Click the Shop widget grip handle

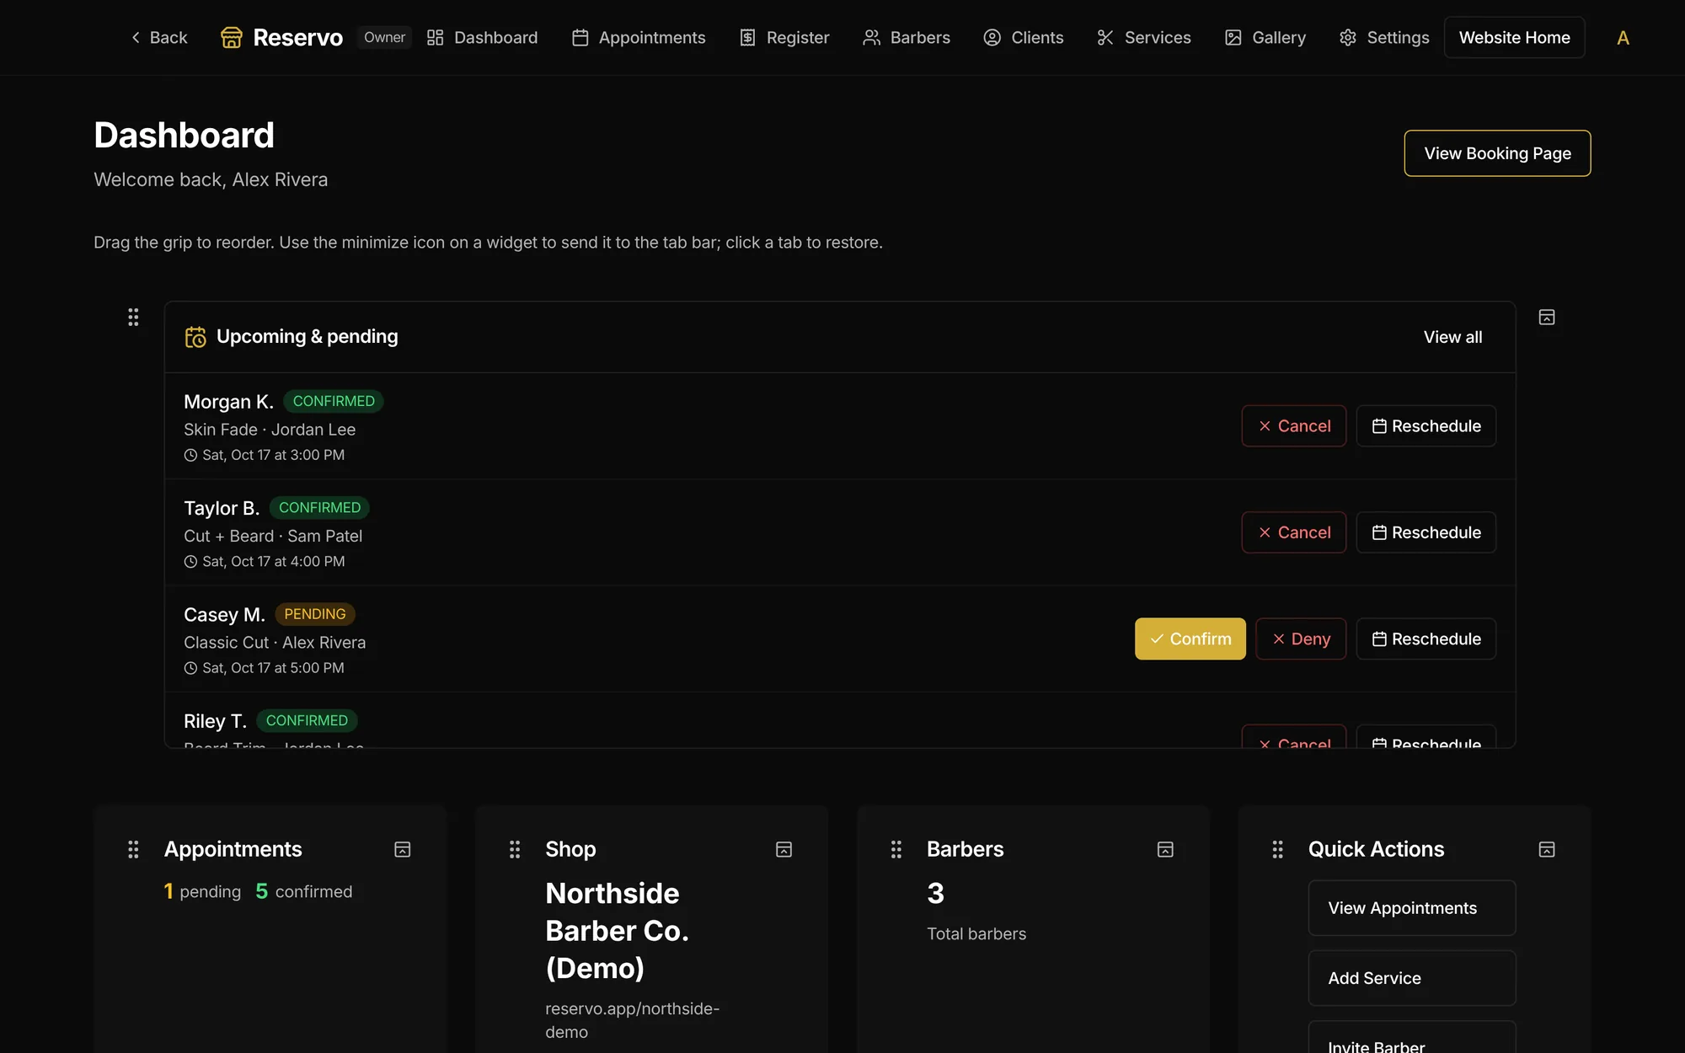tap(515, 849)
